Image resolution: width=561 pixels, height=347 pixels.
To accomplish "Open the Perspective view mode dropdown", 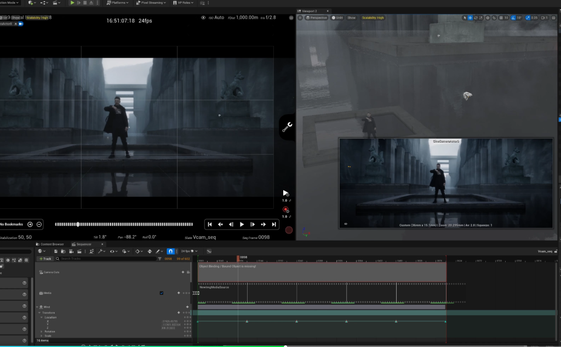I will tap(316, 18).
